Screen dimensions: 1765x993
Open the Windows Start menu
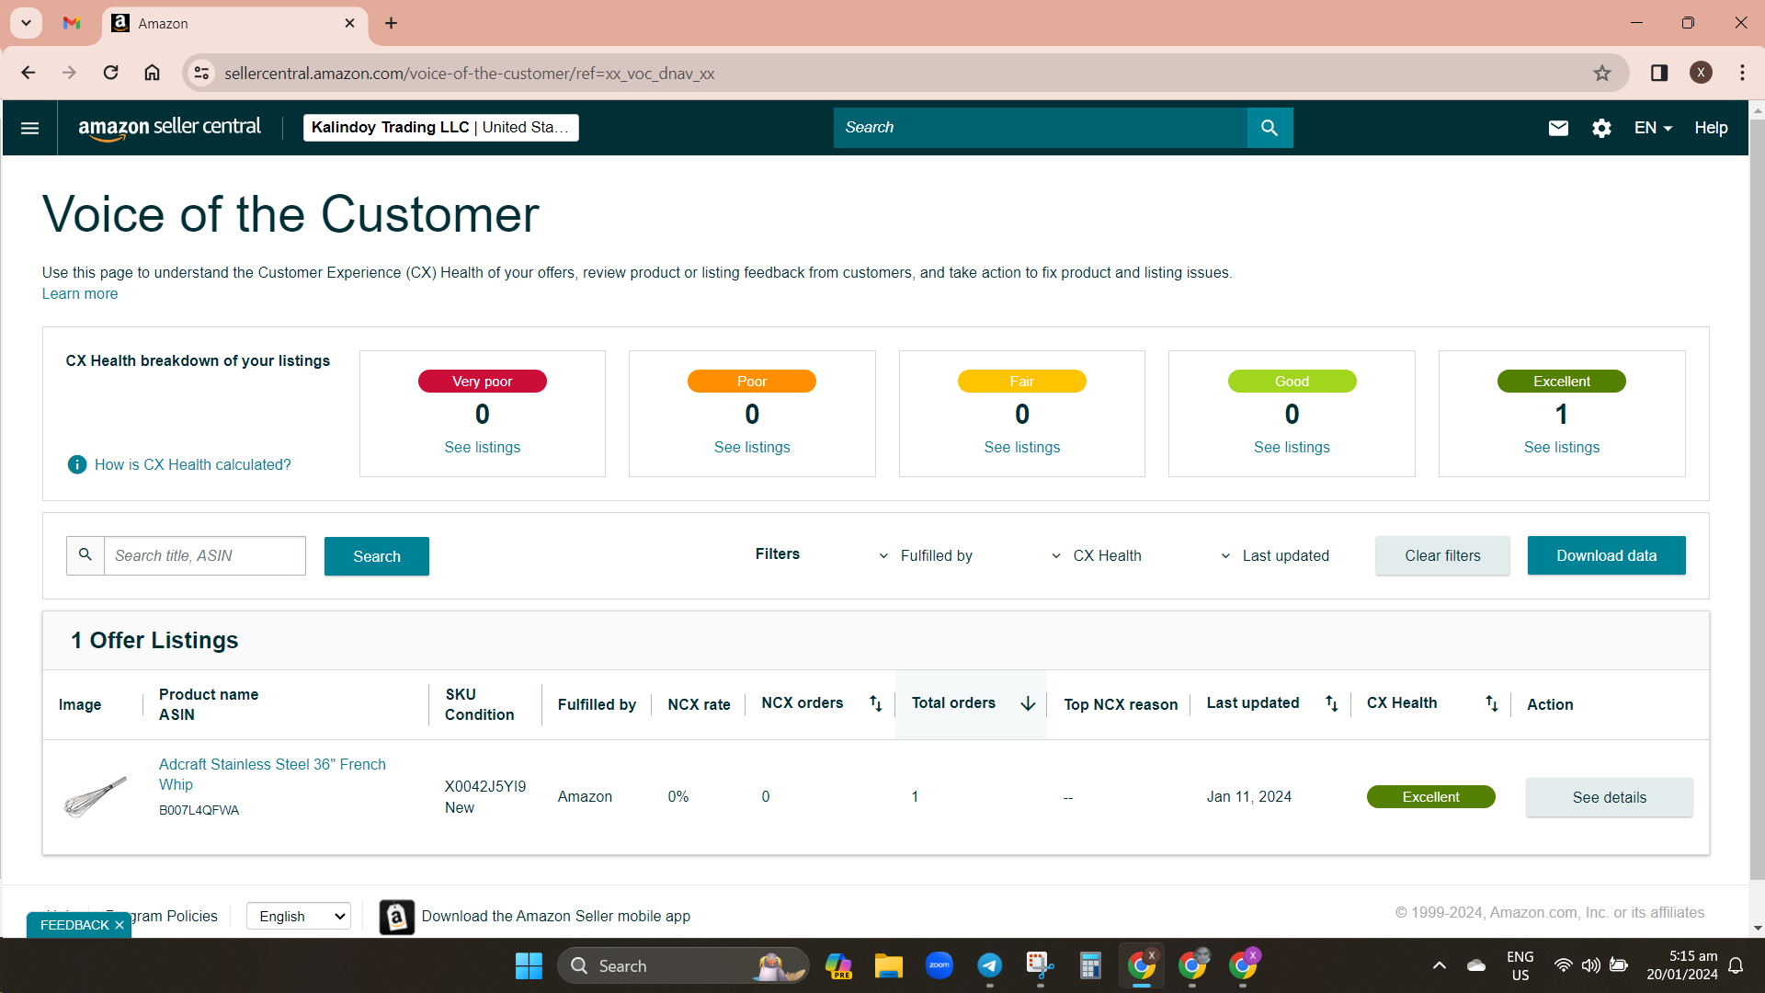coord(529,965)
